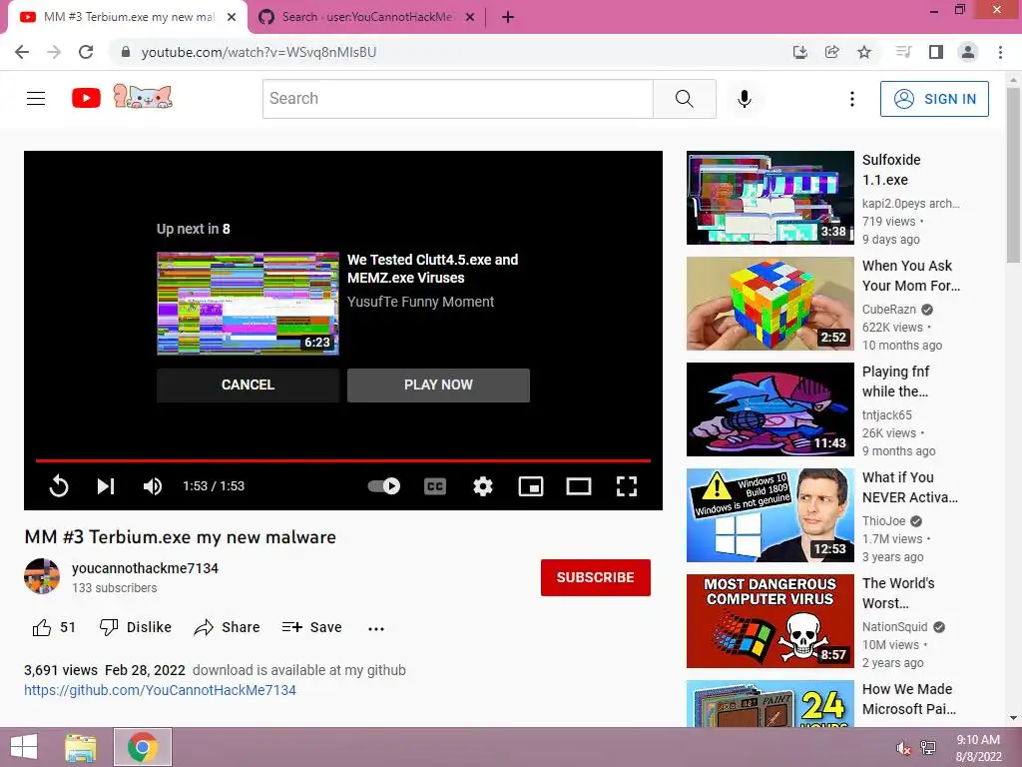1022x767 pixels.
Task: Click the muted volume tray icon
Action: pos(903,748)
